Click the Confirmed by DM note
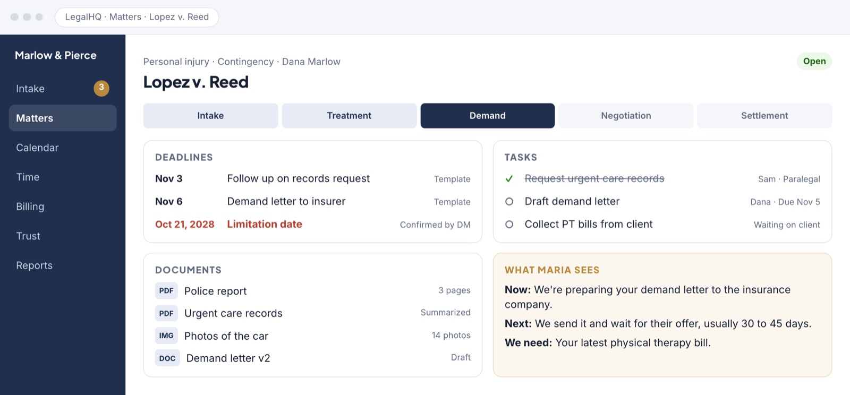 tap(435, 225)
